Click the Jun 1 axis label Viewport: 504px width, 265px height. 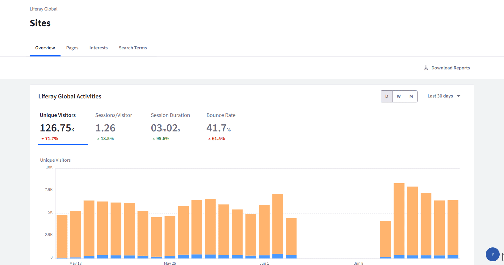264,263
